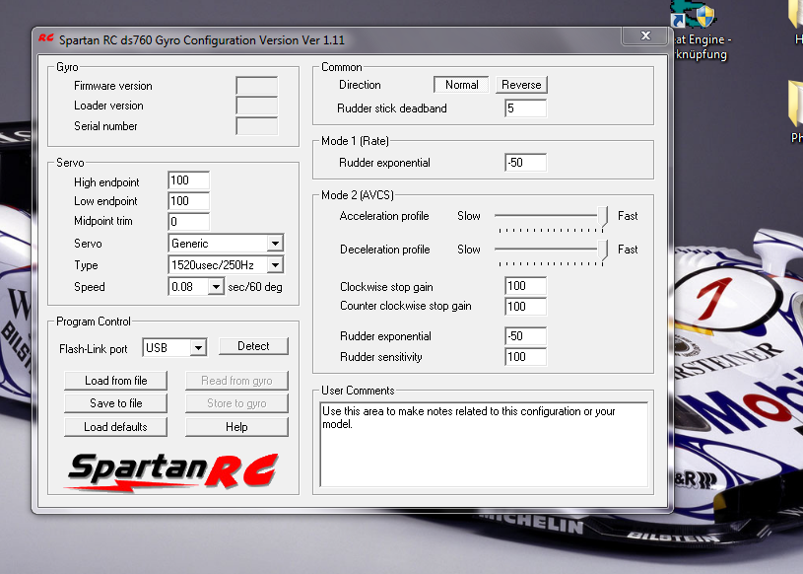The image size is (803, 574).
Task: Click the Serial number field
Action: (256, 126)
